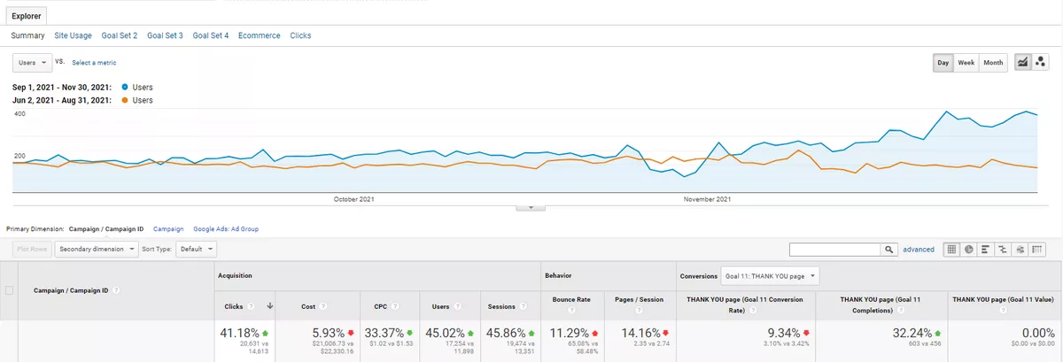Set graph interval to Month
This screenshot has width=1063, height=362.
click(x=993, y=63)
